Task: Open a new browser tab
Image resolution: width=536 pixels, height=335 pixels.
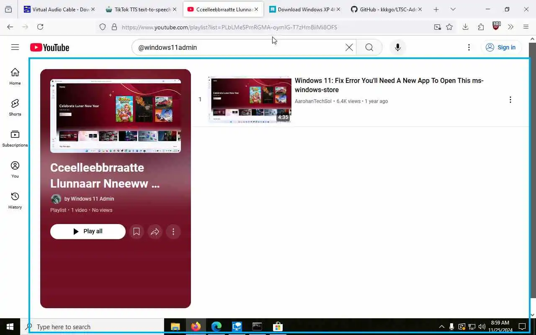Action: pyautogui.click(x=436, y=9)
